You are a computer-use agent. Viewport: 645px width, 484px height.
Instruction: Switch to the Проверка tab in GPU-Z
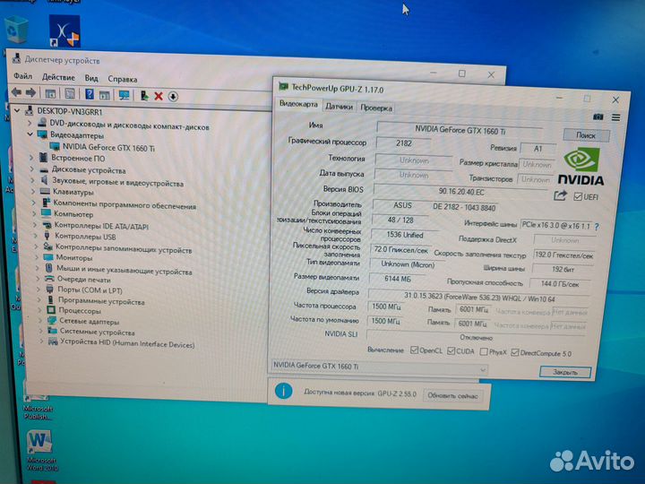376,108
